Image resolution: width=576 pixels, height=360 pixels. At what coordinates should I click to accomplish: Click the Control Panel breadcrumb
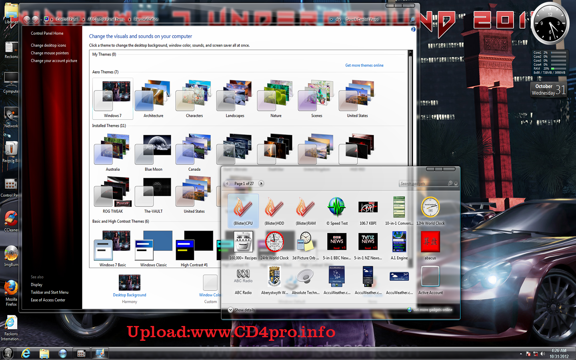[x=67, y=19]
